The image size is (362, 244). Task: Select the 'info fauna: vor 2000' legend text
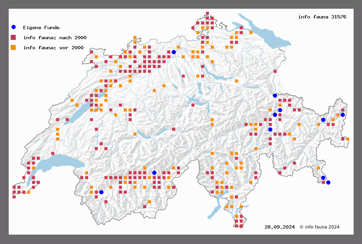53,48
